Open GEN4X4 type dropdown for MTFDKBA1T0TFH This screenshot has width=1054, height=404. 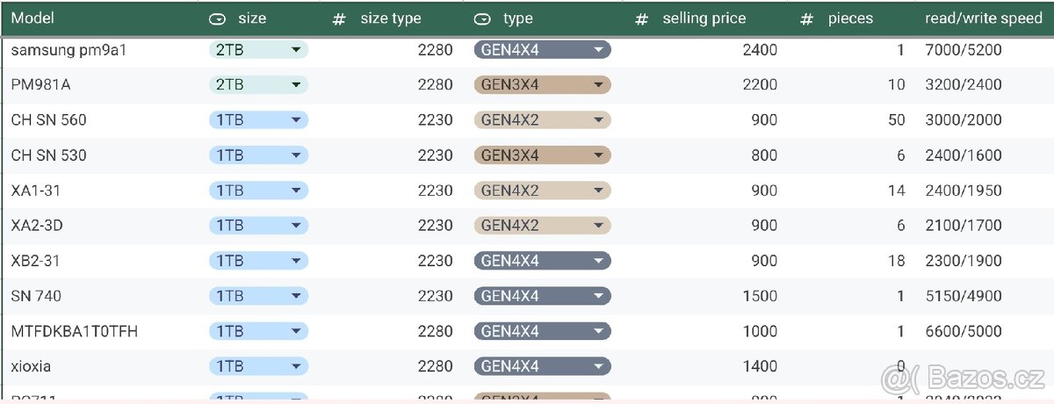click(542, 331)
